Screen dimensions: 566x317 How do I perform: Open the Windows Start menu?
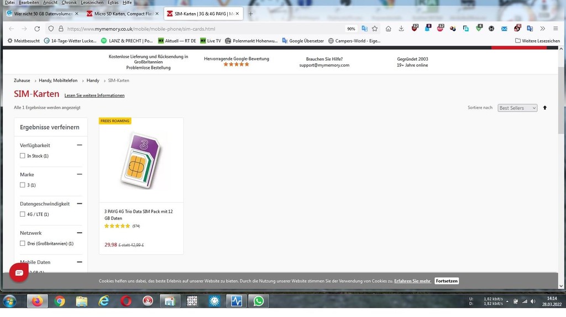coord(9,301)
